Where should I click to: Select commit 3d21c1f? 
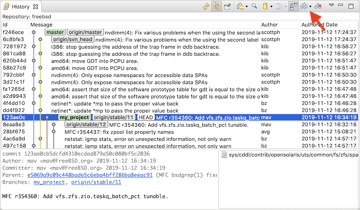tap(180, 82)
